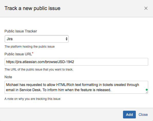Click the hint about the URL to track
The width and height of the screenshot is (153, 121).
(39, 70)
